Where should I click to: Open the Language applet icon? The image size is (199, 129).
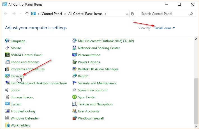click(x=7, y=41)
